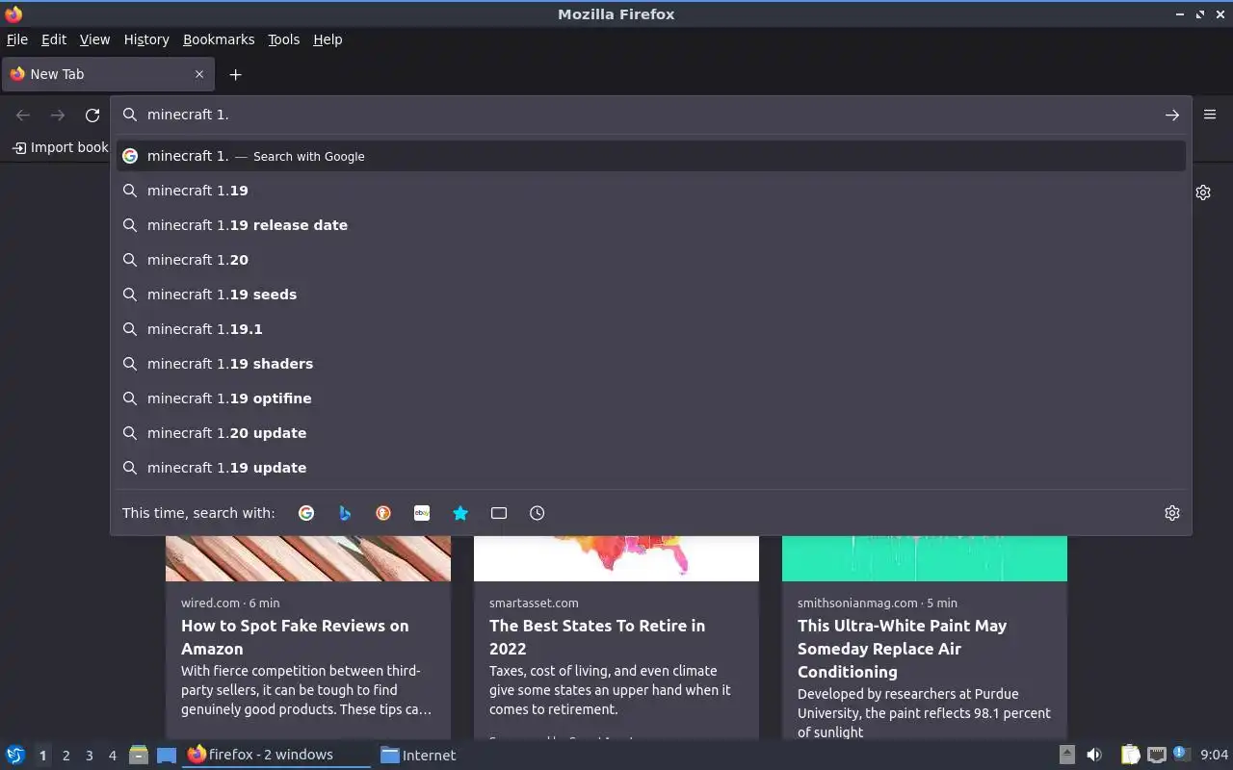
Task: Click the notification info tray icon
Action: 1182,754
